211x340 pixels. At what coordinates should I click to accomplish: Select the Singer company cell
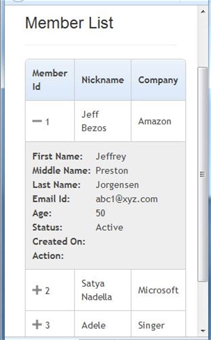[158, 324]
